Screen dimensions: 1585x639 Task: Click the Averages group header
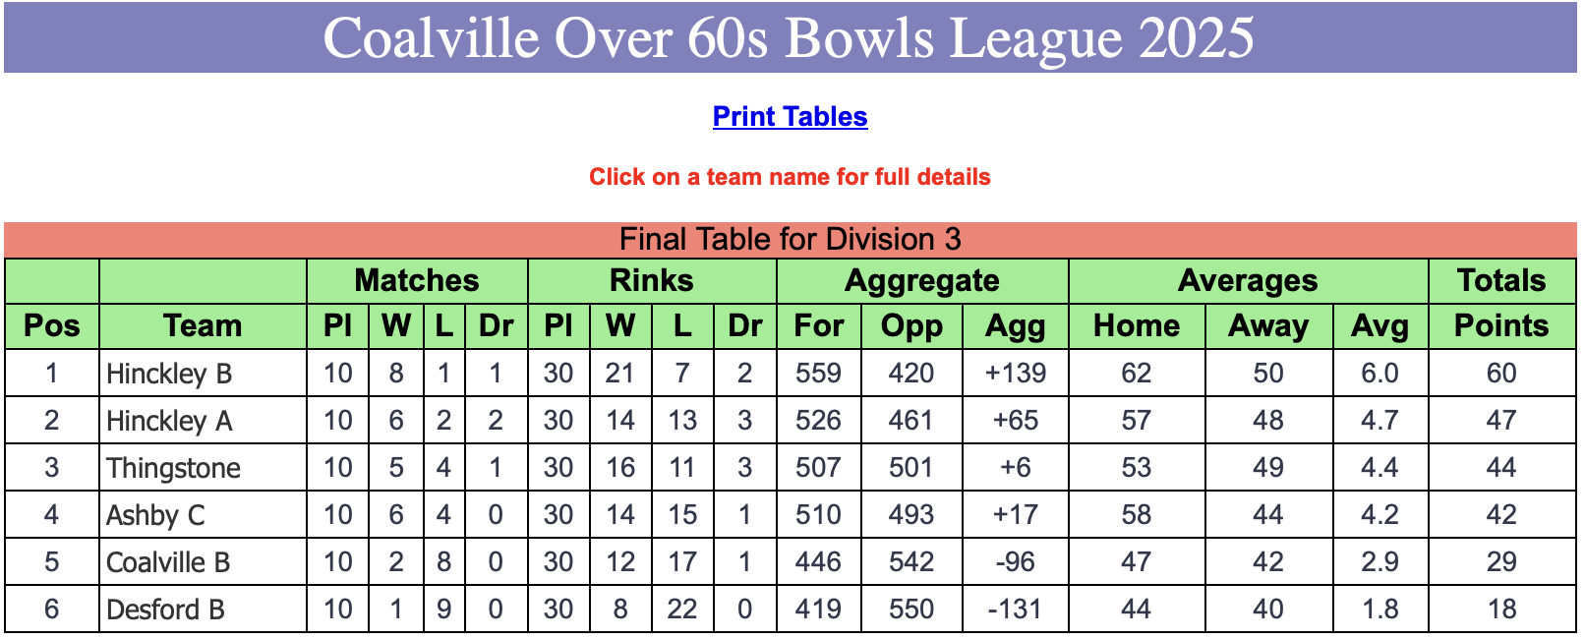click(x=1248, y=280)
